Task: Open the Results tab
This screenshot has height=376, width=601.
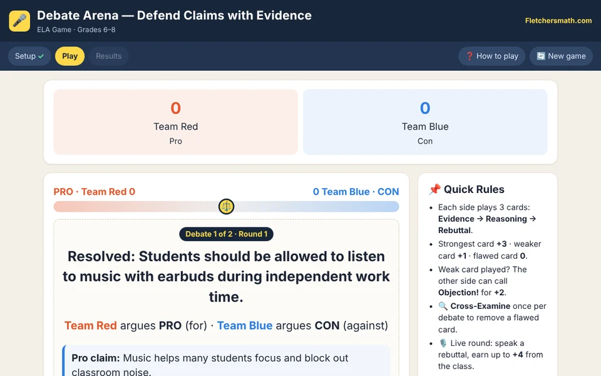Action: tap(108, 56)
